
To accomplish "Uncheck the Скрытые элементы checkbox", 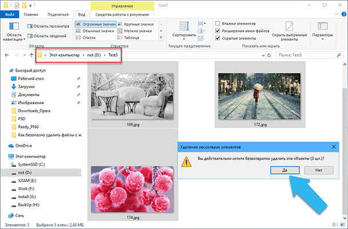I will tap(218, 38).
